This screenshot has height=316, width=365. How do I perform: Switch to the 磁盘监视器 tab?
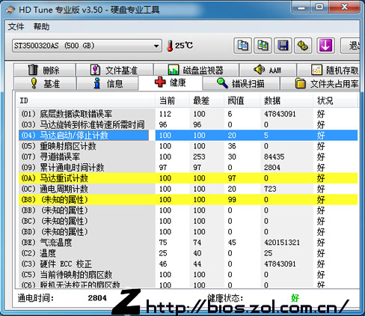tap(196, 70)
